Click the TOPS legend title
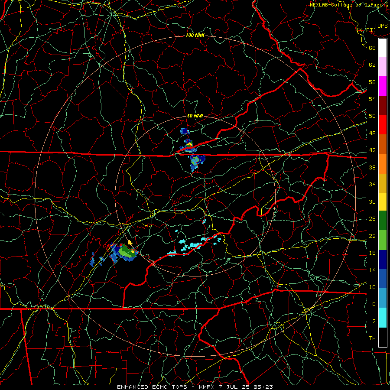Image resolution: width=390 pixels, height=390 pixels. click(381, 26)
